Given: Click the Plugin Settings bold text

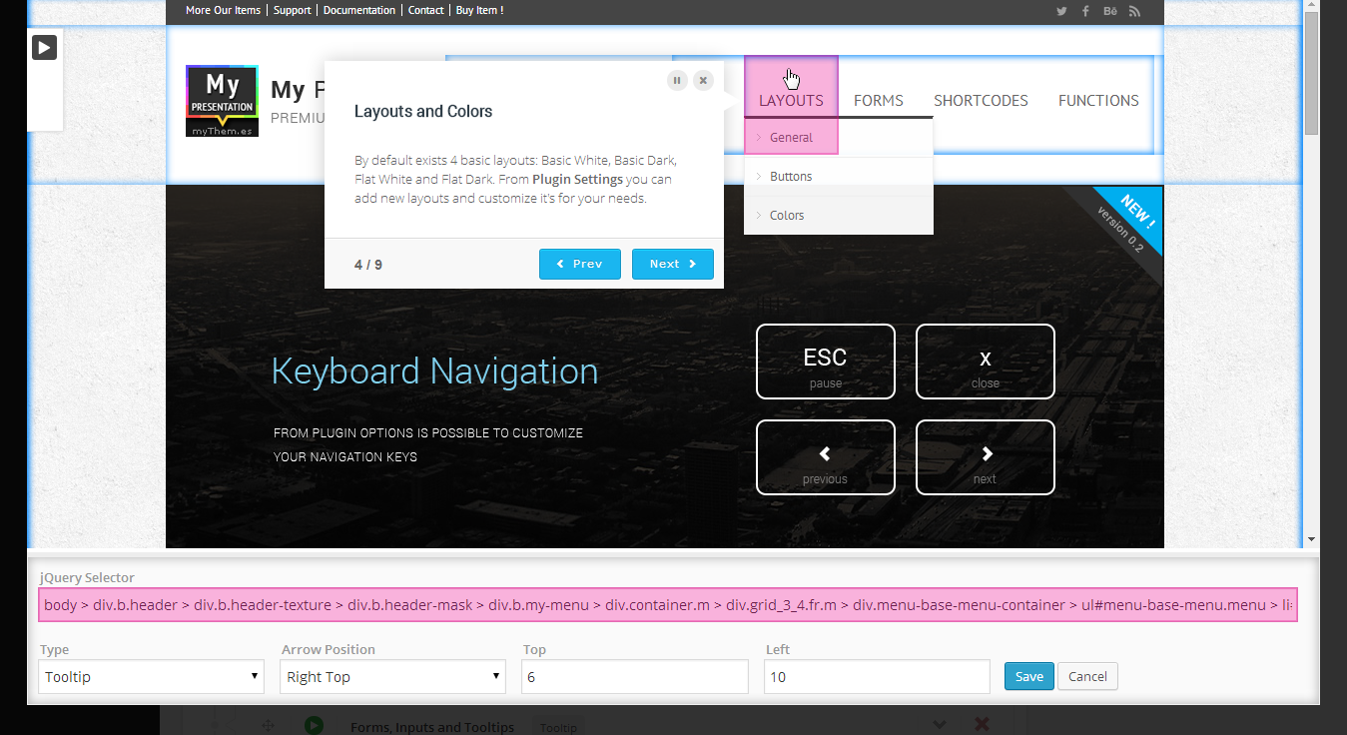Looking at the screenshot, I should (x=578, y=180).
